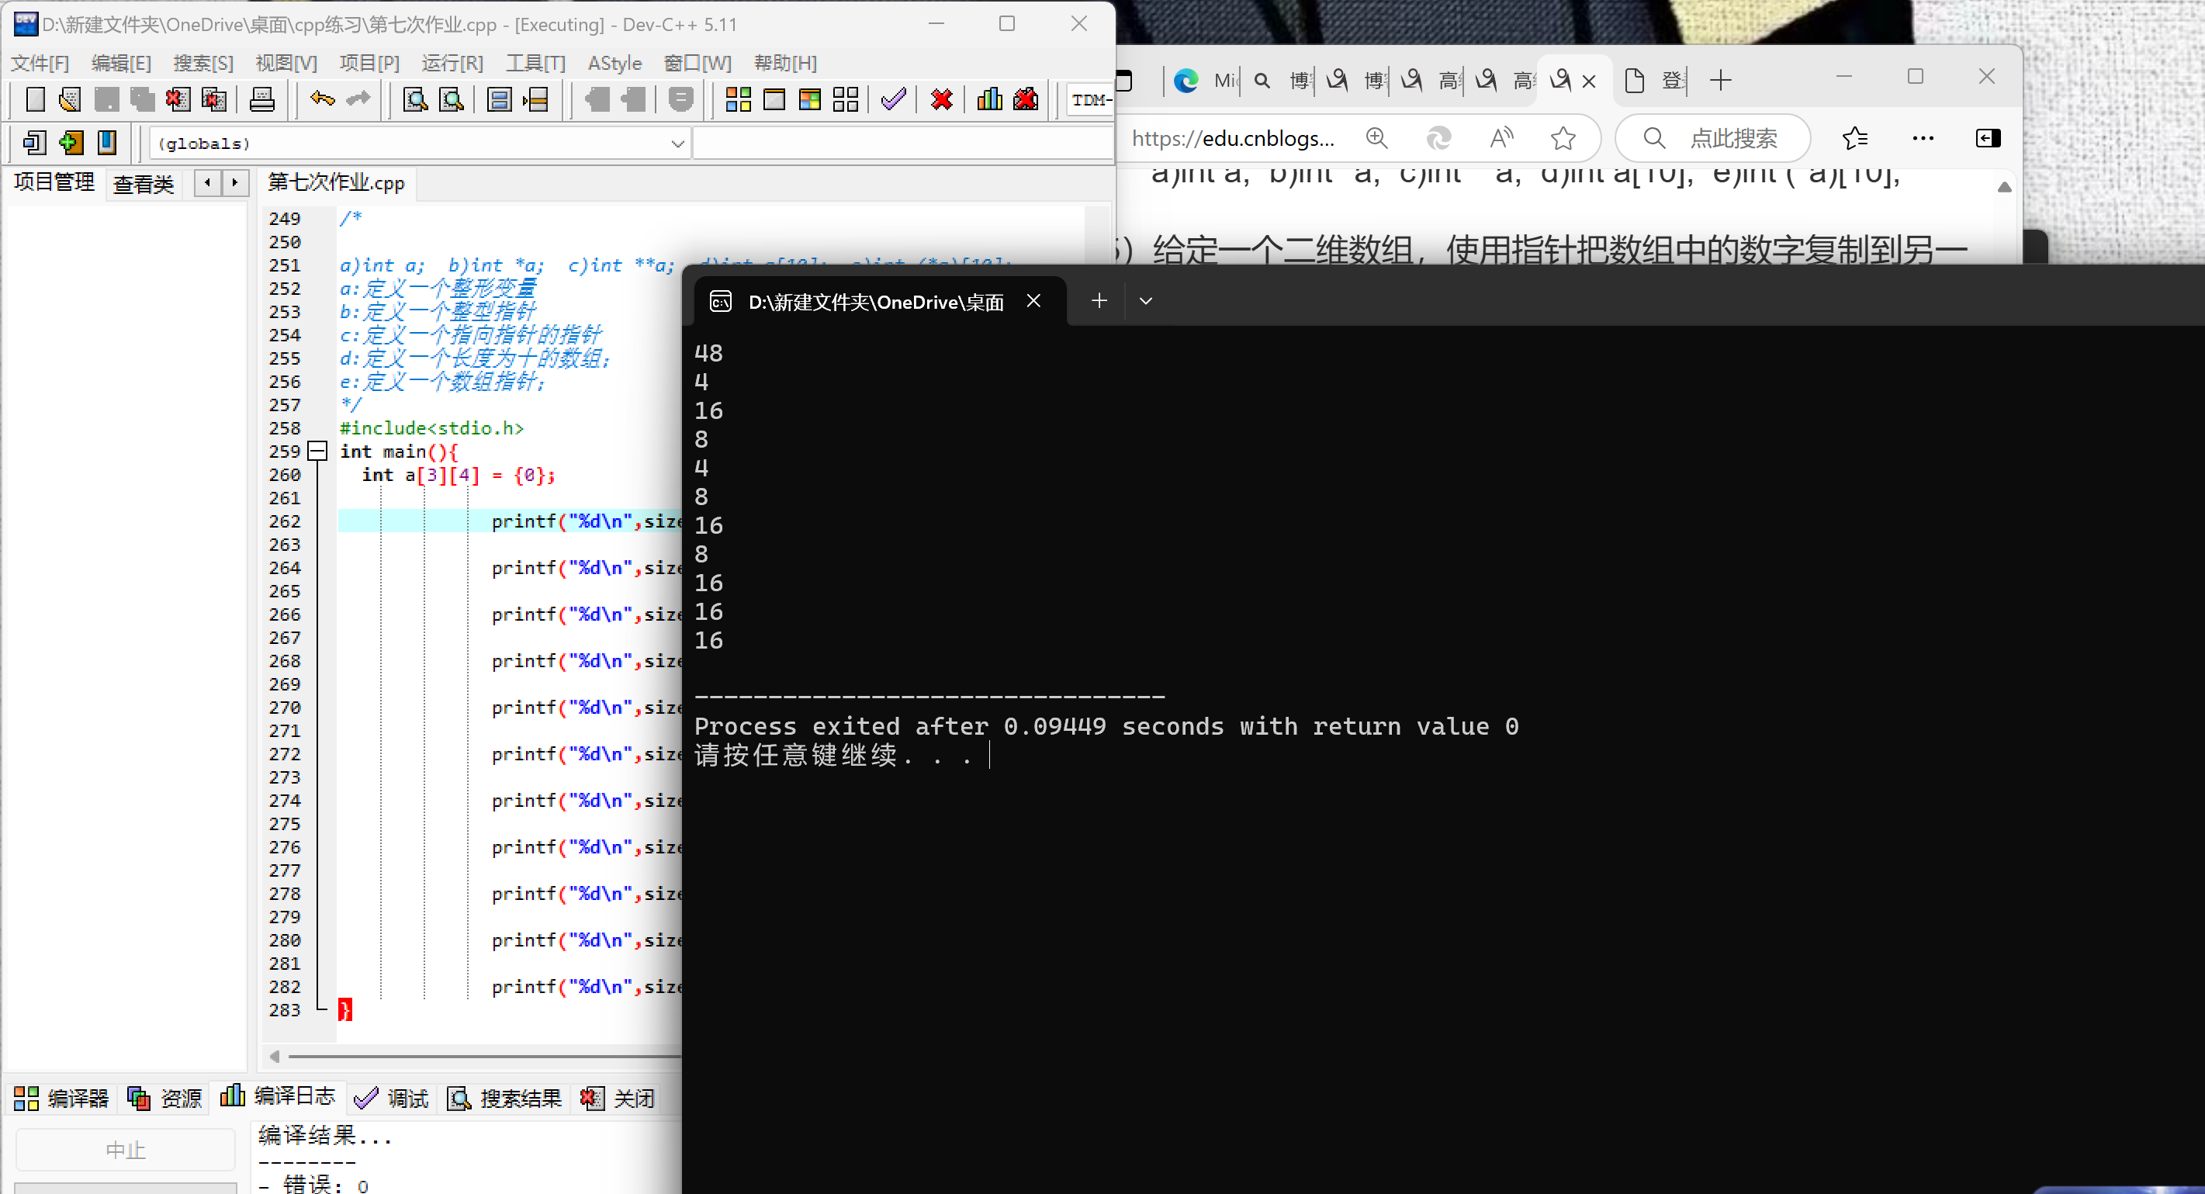Click the Undo arrow icon
Image resolution: width=2205 pixels, height=1194 pixels.
coord(322,99)
